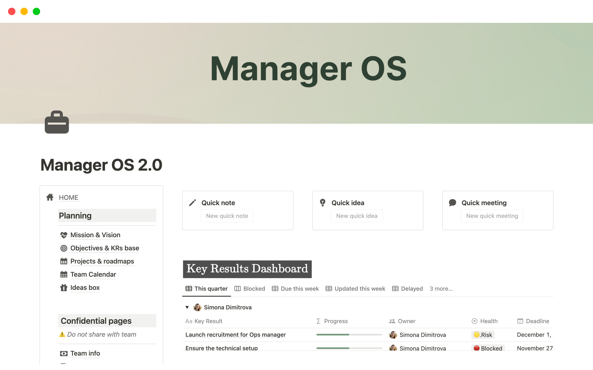Click the New quick note button
This screenshot has width=593, height=370.
227,216
